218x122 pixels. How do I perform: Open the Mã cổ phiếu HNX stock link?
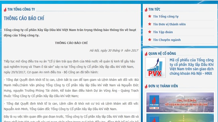click(x=191, y=67)
